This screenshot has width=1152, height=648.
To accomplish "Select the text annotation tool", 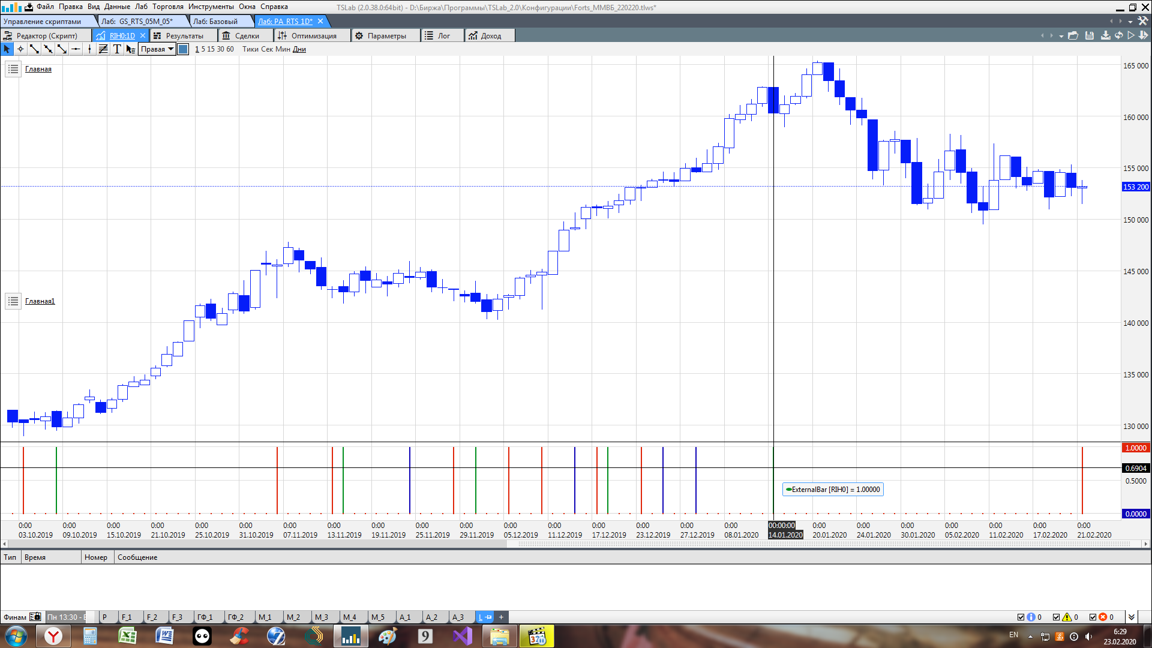I will click(x=117, y=49).
